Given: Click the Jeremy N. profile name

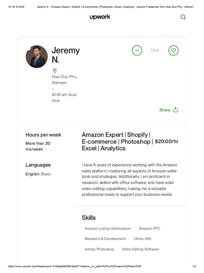Looking at the screenshot, I should click(x=66, y=55).
